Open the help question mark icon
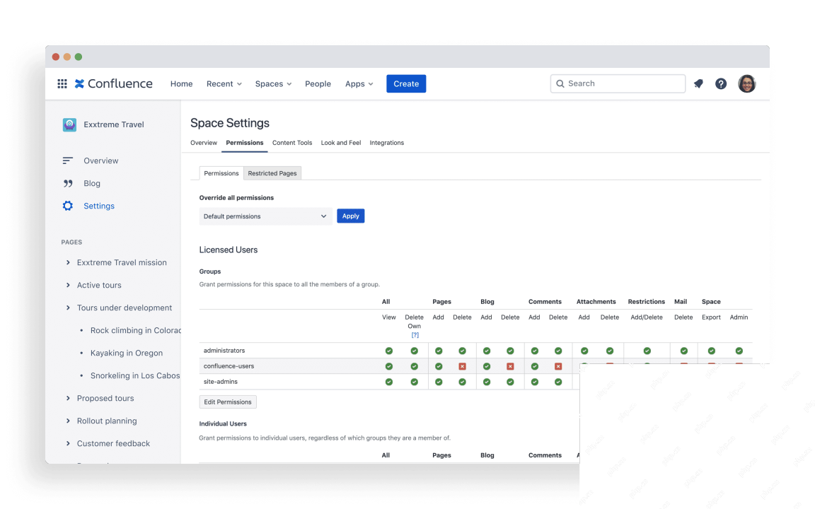Viewport: 815px width, 509px height. pyautogui.click(x=721, y=83)
